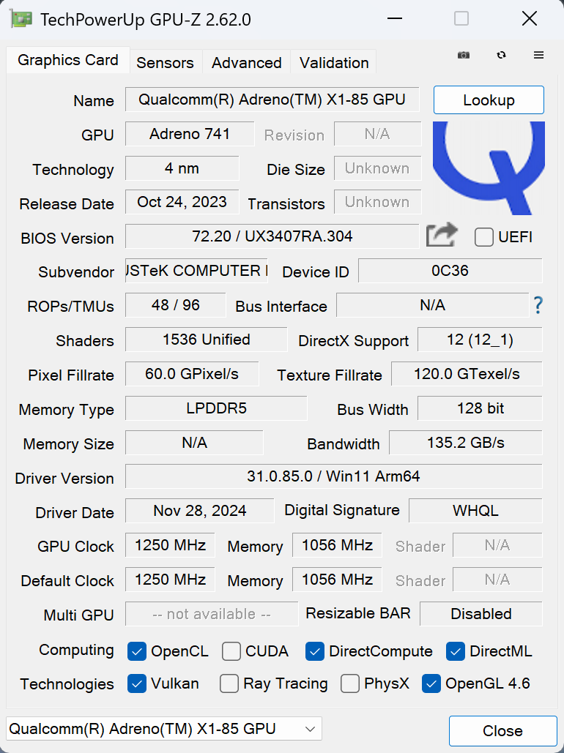Click the Pixel Fillrate value 60.0 GPixel/s
564x753 pixels.
192,374
